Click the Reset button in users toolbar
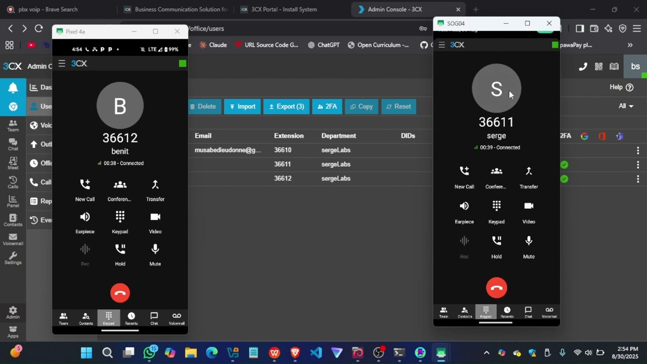This screenshot has width=647, height=364. (399, 106)
